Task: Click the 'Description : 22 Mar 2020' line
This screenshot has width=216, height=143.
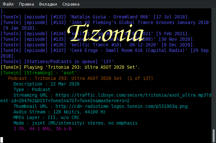Action: point(46,84)
